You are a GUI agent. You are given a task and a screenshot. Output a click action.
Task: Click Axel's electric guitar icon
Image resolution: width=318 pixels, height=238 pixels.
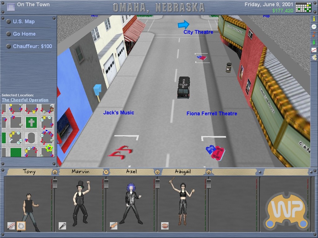(113, 226)
